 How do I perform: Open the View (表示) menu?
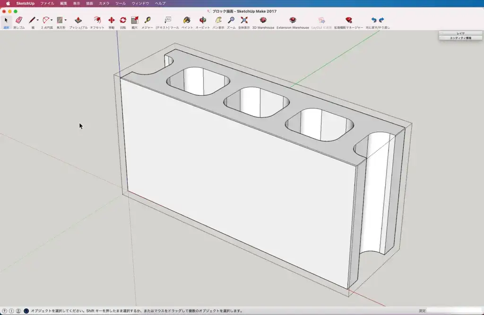[x=77, y=3]
